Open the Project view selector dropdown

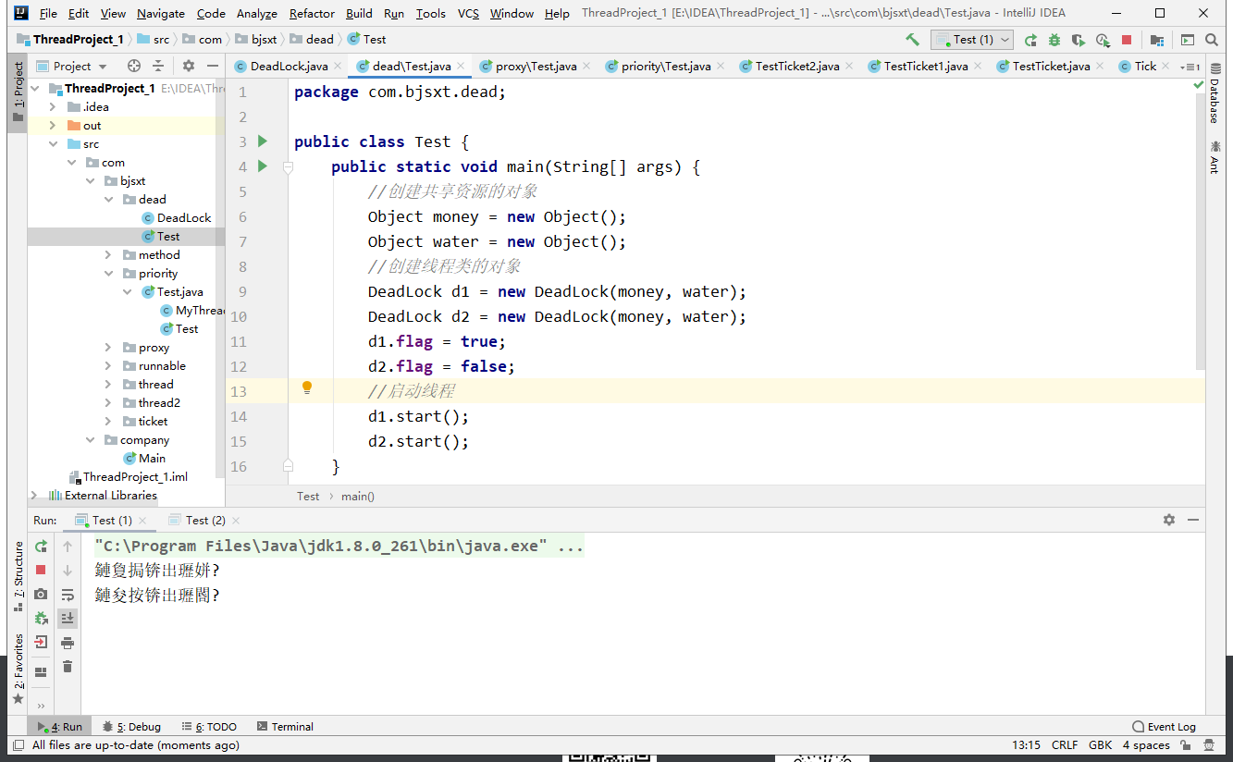tap(72, 66)
